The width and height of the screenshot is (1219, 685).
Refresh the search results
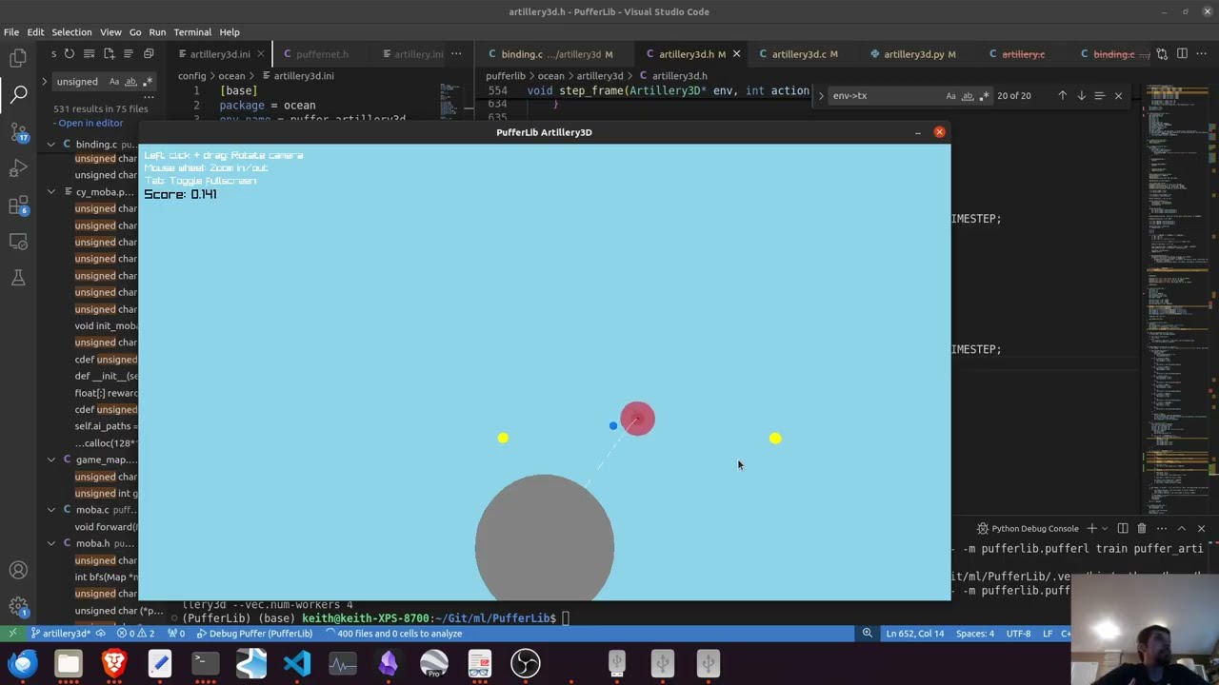coord(69,54)
